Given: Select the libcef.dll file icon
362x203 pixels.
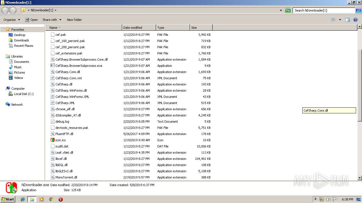Looking at the screenshot, I should pos(53,159).
